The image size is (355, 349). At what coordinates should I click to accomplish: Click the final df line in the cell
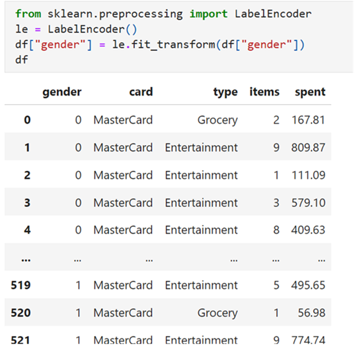pyautogui.click(x=21, y=60)
